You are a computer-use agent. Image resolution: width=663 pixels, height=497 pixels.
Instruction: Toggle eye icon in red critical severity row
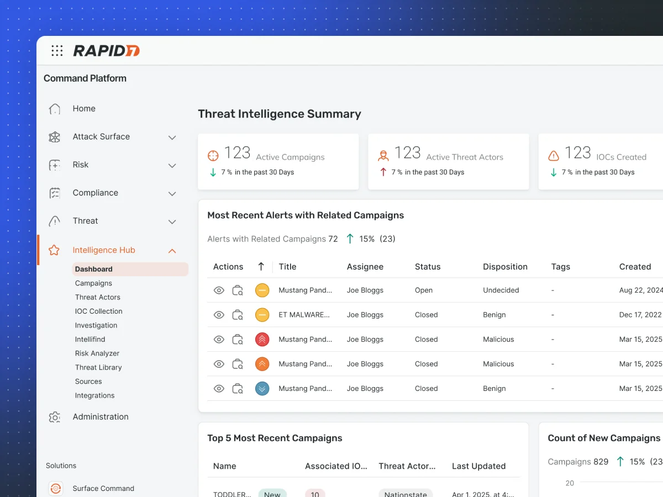tap(219, 340)
